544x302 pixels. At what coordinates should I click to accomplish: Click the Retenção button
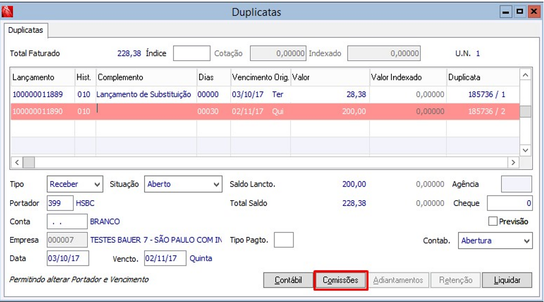[x=456, y=280]
